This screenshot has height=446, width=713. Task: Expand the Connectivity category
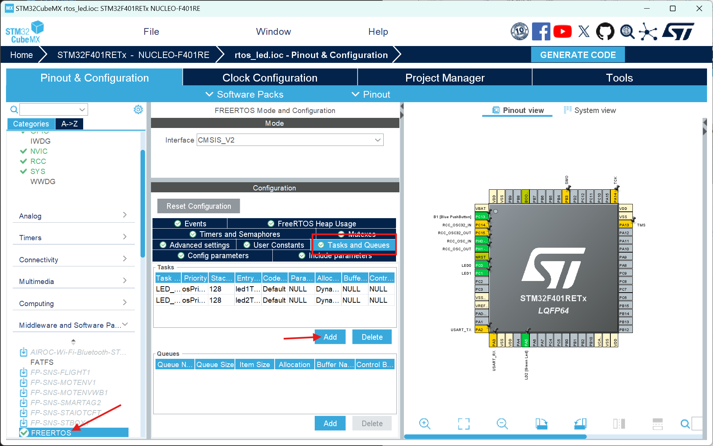[x=73, y=260]
